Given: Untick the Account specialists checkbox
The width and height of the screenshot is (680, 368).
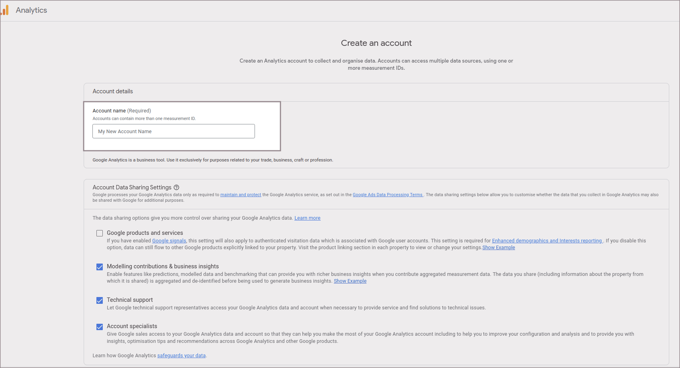Looking at the screenshot, I should tap(100, 327).
